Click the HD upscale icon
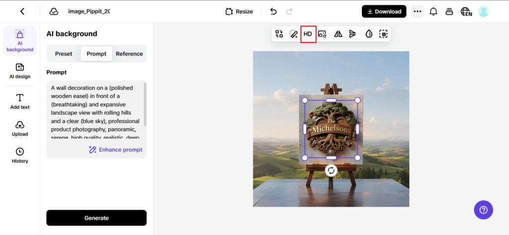The width and height of the screenshot is (509, 235). pos(308,34)
